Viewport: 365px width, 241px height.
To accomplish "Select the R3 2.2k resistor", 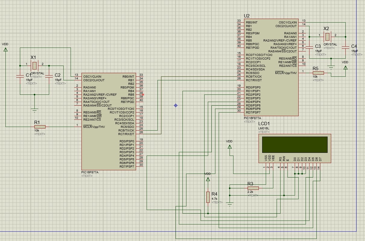I will [x=253, y=188].
